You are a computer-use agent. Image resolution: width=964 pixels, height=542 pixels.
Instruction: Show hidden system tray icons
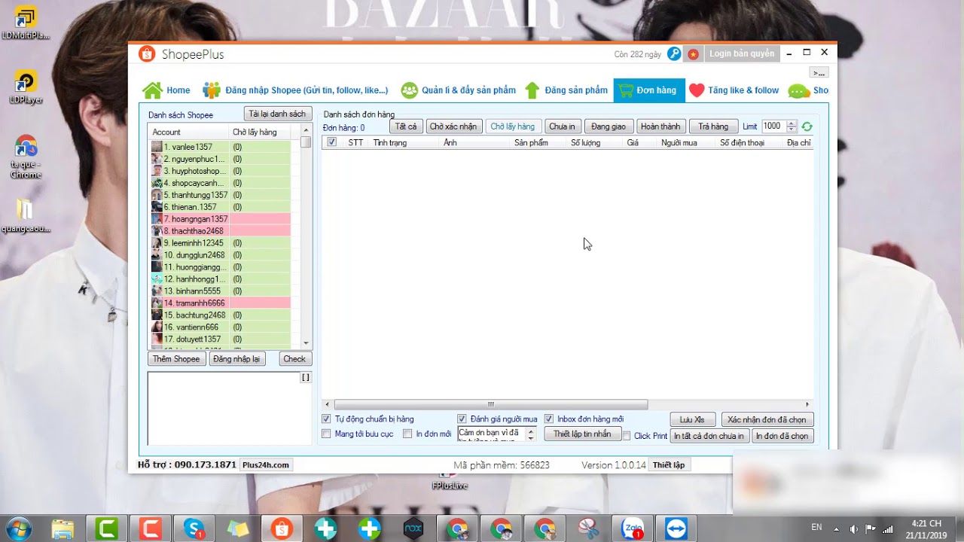836,528
